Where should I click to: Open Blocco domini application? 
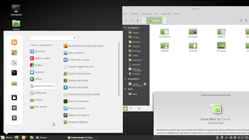(x=74, y=53)
